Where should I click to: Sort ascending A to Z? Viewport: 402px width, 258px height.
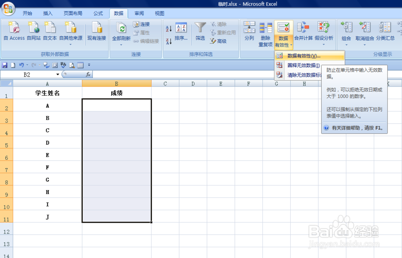(x=168, y=28)
